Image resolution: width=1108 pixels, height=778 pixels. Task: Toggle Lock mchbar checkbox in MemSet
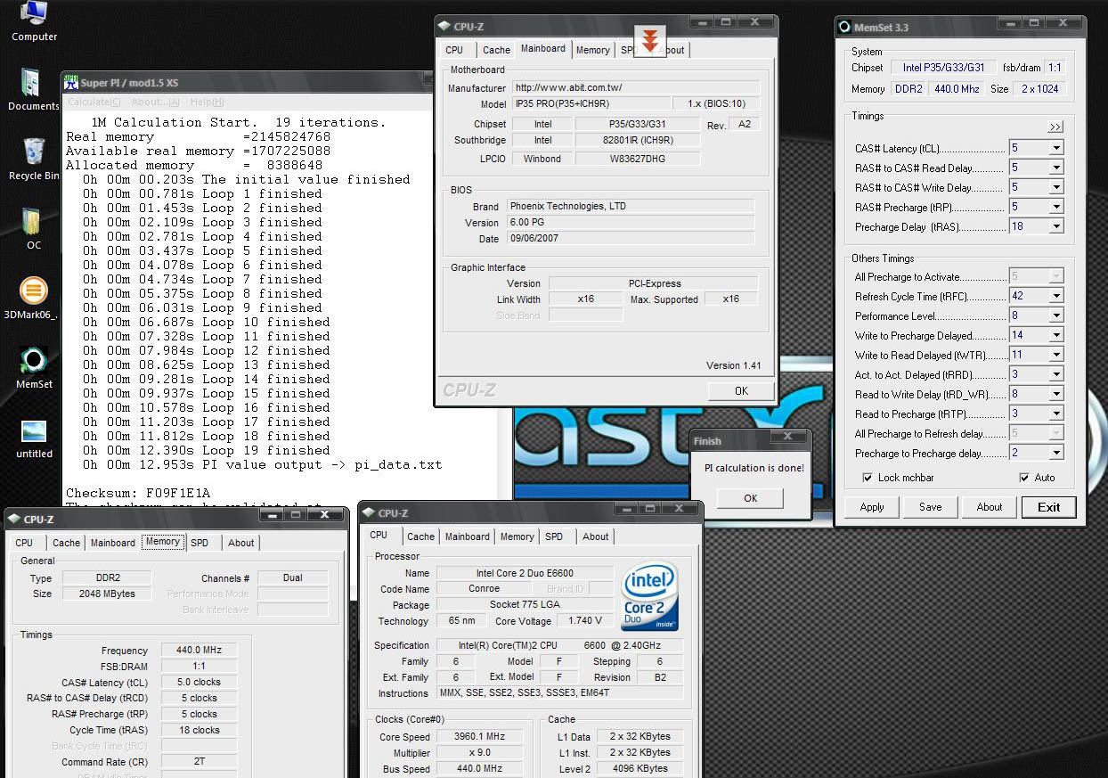click(868, 478)
